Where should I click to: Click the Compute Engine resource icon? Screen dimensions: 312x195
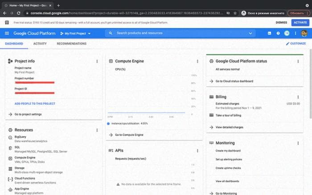click(x=10, y=158)
